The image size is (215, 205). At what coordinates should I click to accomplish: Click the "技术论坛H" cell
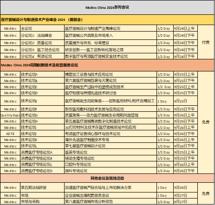pyautogui.click(x=42, y=121)
